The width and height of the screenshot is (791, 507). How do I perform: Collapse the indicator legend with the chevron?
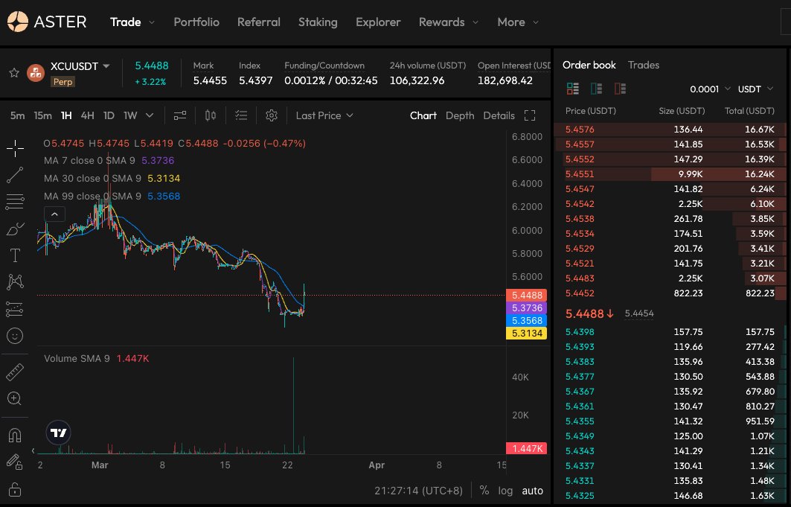pyautogui.click(x=54, y=214)
